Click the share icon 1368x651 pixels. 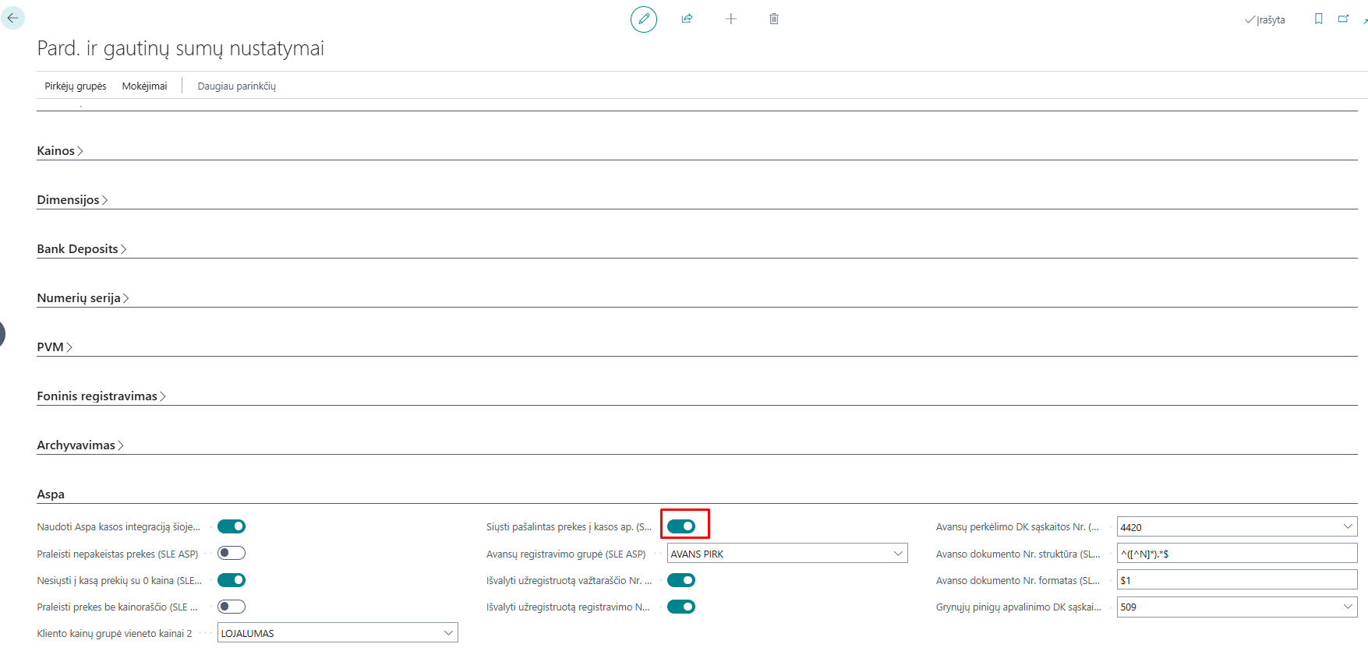(687, 19)
